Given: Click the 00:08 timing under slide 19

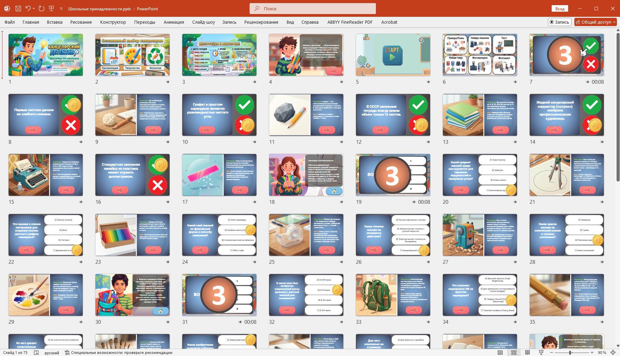Looking at the screenshot, I should (x=424, y=202).
